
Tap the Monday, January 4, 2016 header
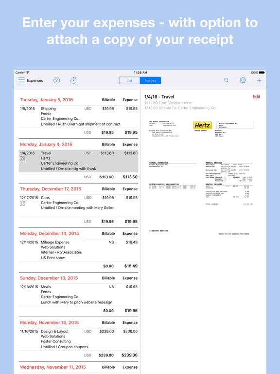46,144
